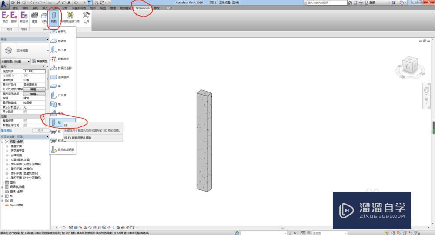Select the concrete column in the 3D view
Screen dimensions: 435x235
tap(204, 141)
